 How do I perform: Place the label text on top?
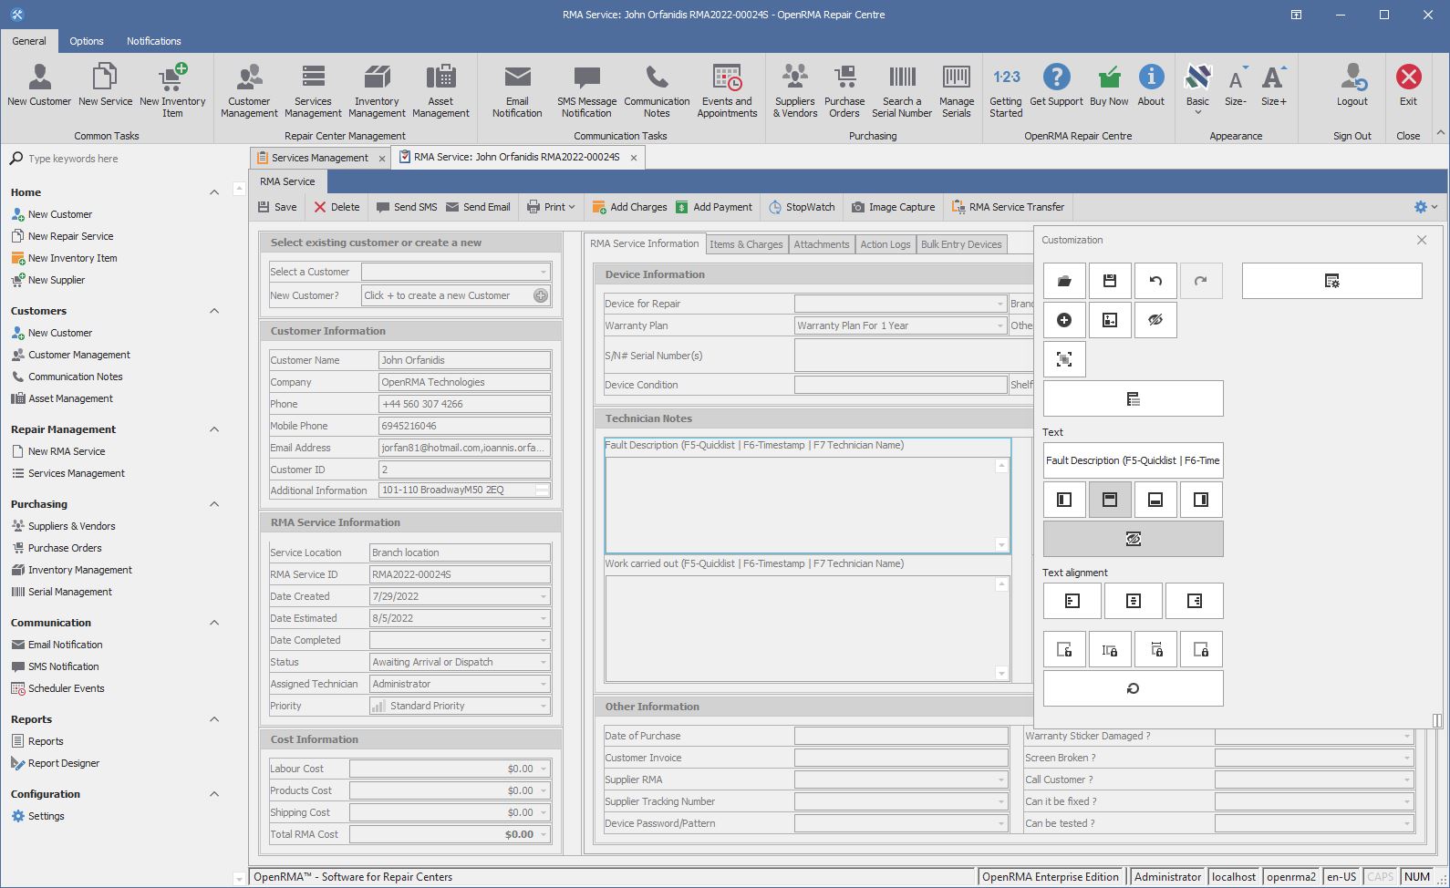pos(1110,500)
